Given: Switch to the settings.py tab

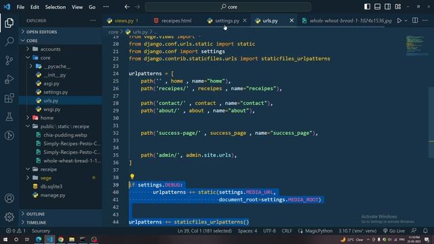Looking at the screenshot, I should tap(227, 20).
